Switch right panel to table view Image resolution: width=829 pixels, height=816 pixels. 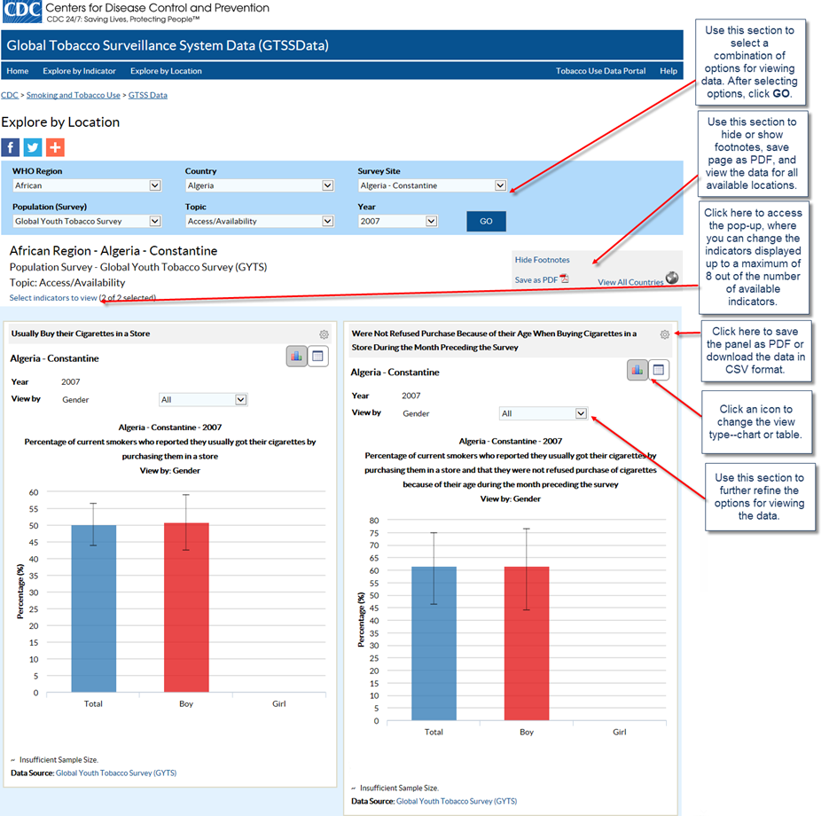[659, 370]
